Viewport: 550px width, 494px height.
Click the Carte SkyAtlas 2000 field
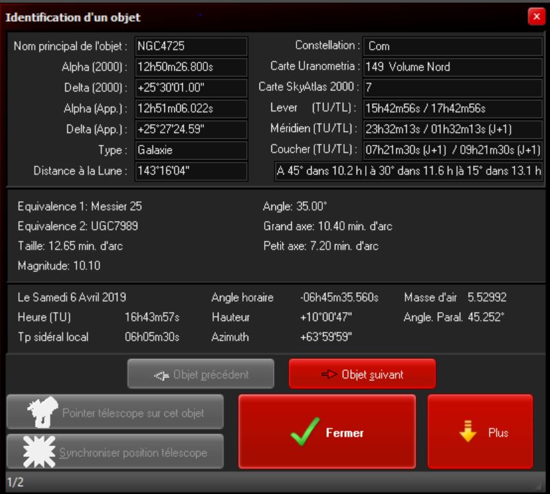pyautogui.click(x=452, y=88)
